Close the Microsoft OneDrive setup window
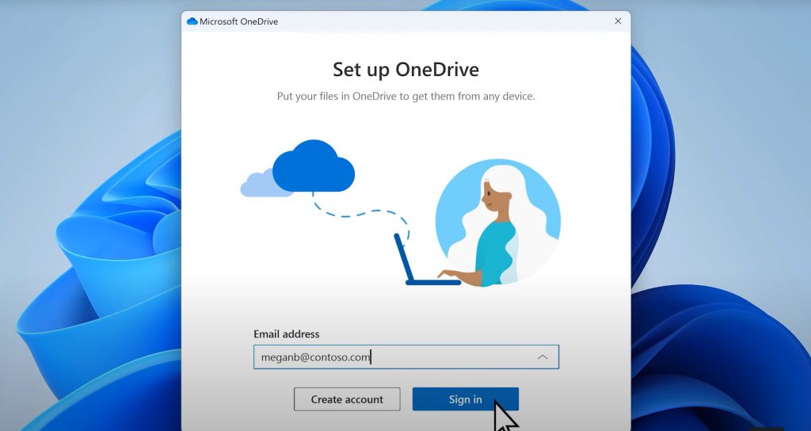 [x=618, y=21]
